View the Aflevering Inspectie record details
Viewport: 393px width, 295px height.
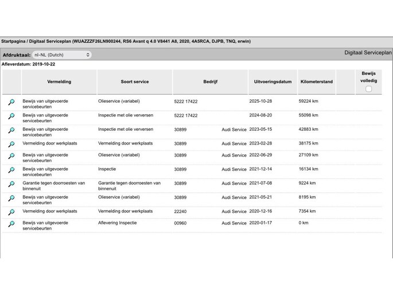point(11,224)
